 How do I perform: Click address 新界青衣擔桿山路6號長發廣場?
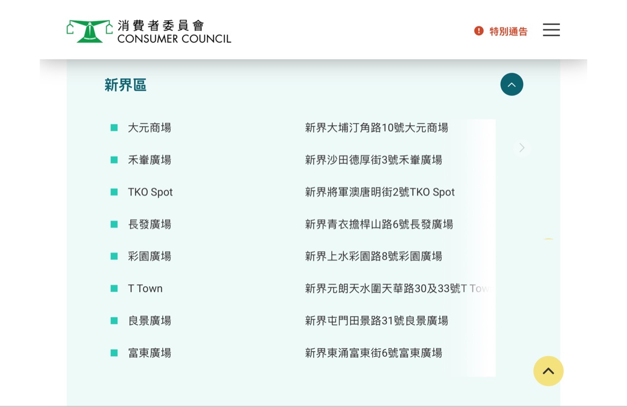pos(379,225)
